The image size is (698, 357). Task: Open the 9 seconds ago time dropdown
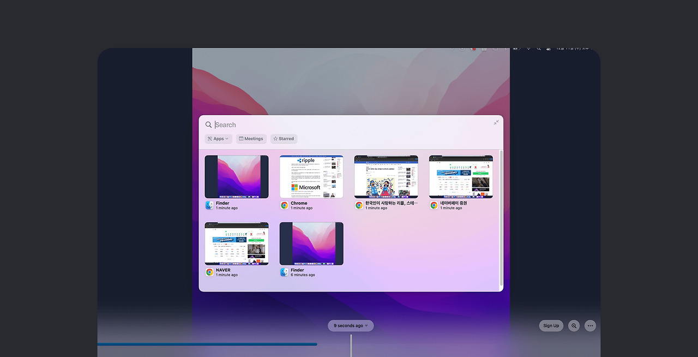coord(351,326)
